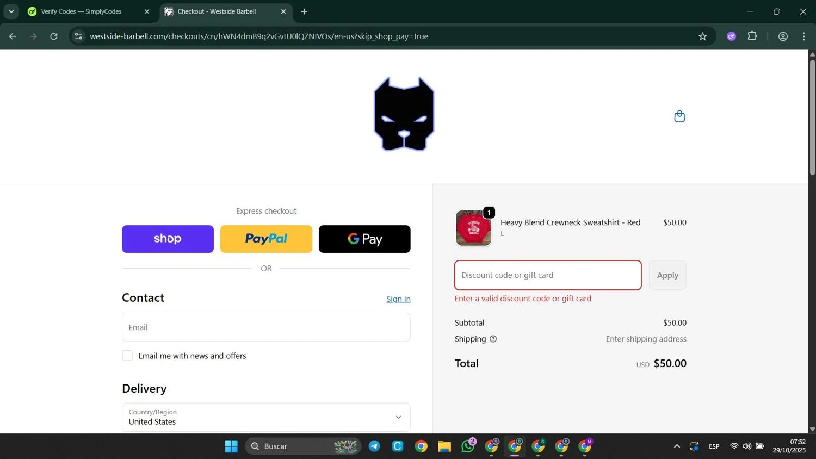Show hidden system tray icons
816x459 pixels.
pos(677,446)
